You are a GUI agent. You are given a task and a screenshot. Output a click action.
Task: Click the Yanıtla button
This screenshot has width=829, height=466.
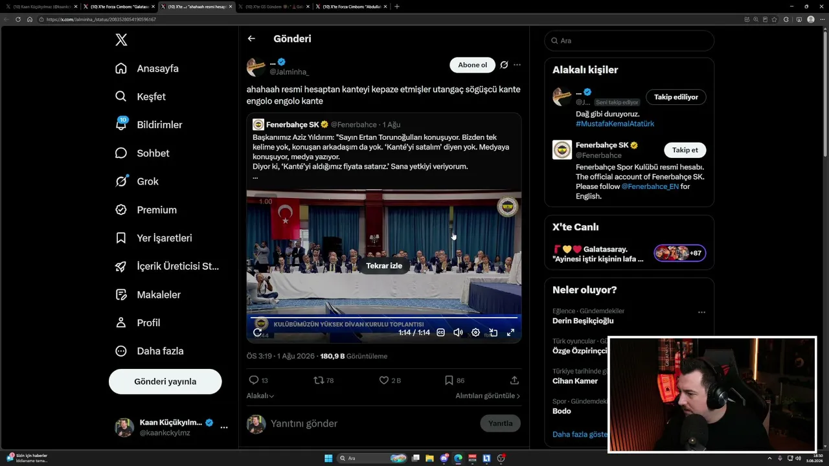tap(500, 423)
